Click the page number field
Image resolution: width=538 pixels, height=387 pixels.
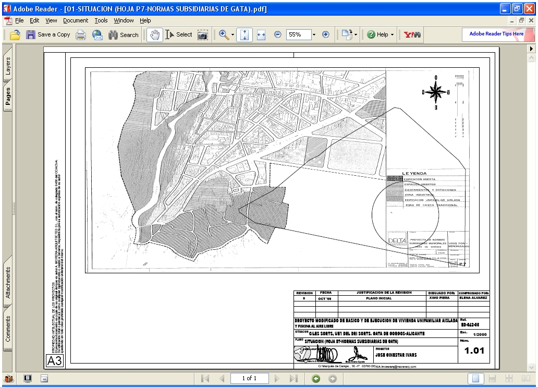point(249,378)
